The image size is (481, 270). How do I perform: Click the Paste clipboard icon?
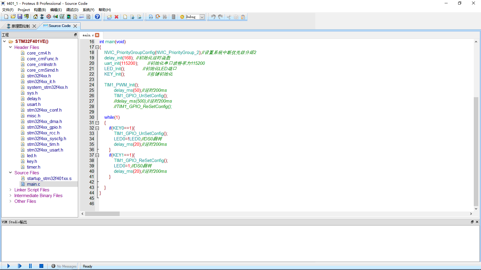click(x=243, y=17)
